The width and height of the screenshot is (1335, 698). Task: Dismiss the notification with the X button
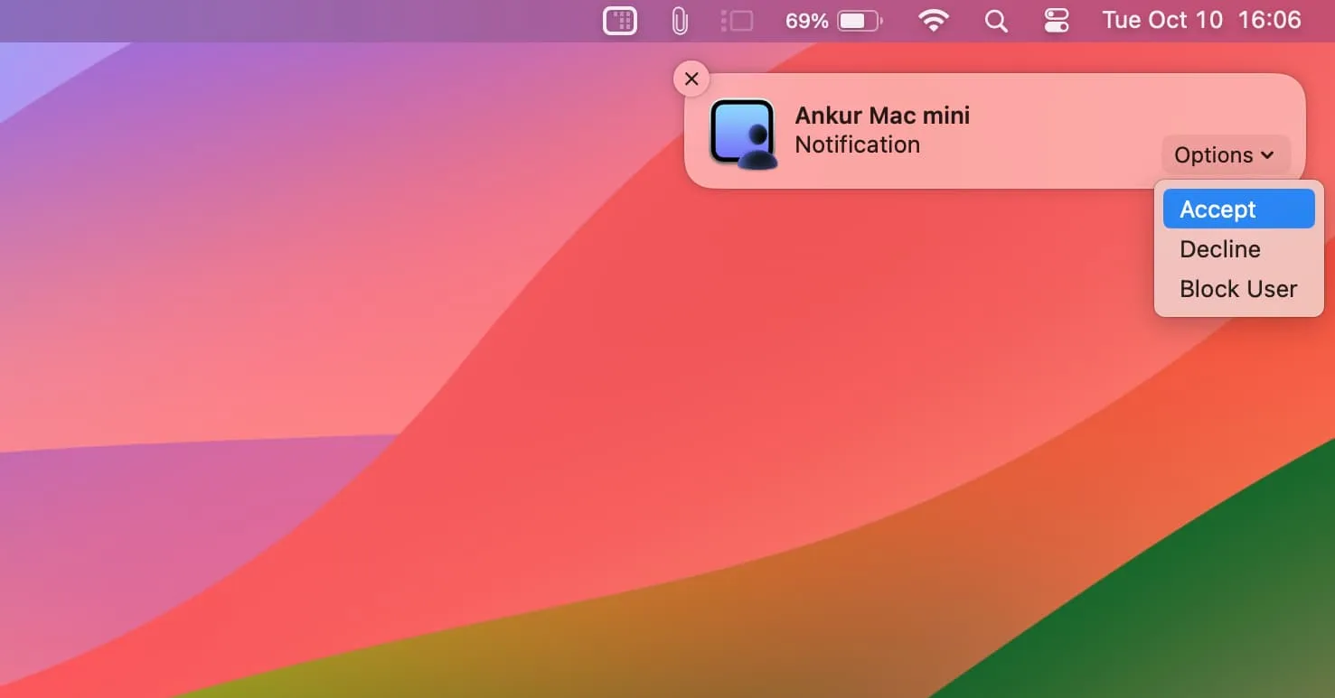point(691,79)
